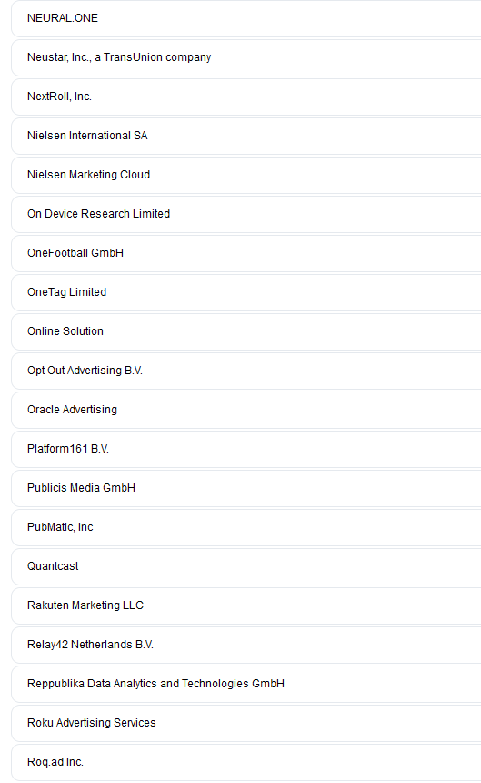Expand the NEURAL.ONE vendor row
The height and width of the screenshot is (783, 481).
tap(246, 18)
